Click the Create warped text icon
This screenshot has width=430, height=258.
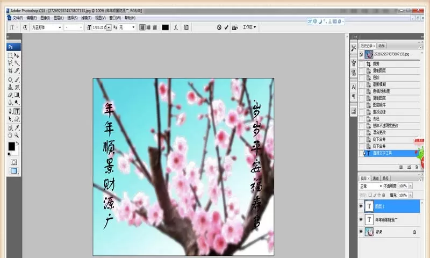coord(176,27)
